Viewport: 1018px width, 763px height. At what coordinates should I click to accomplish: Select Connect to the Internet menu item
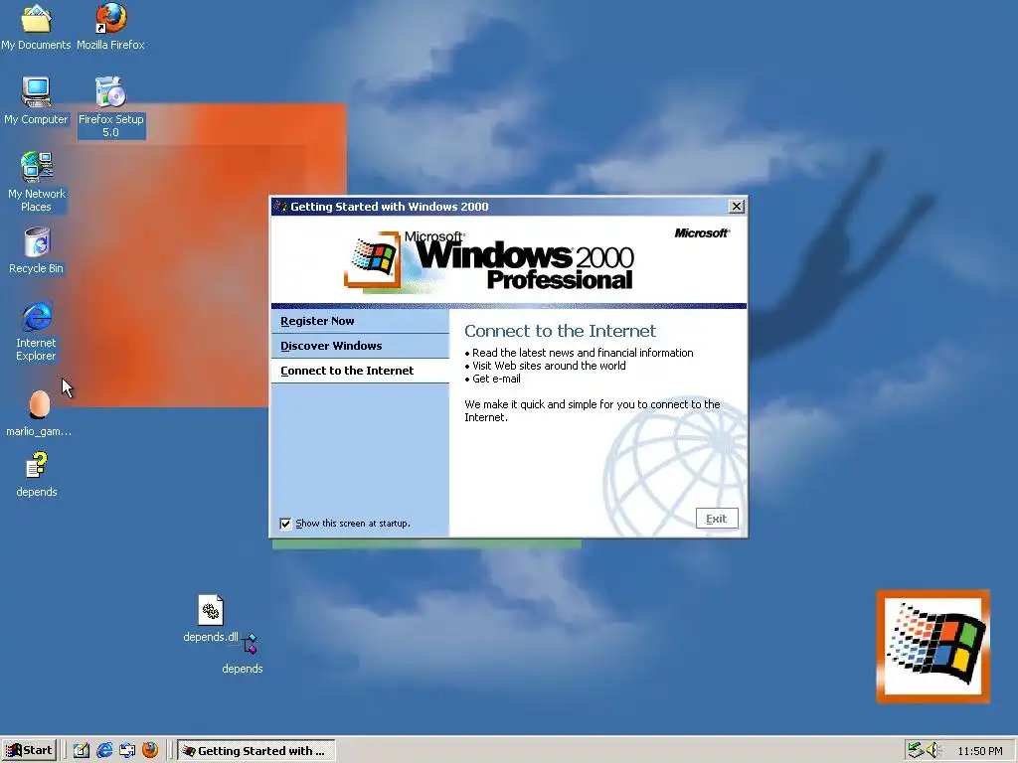pyautogui.click(x=360, y=371)
